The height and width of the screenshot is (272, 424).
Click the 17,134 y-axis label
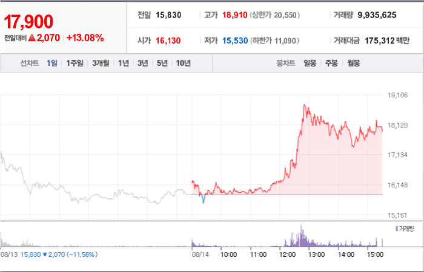click(x=397, y=155)
